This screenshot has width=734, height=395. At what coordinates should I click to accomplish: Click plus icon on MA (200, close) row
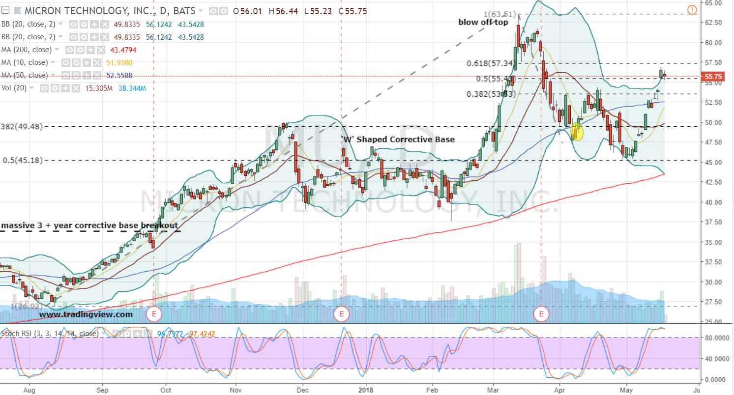[90, 50]
